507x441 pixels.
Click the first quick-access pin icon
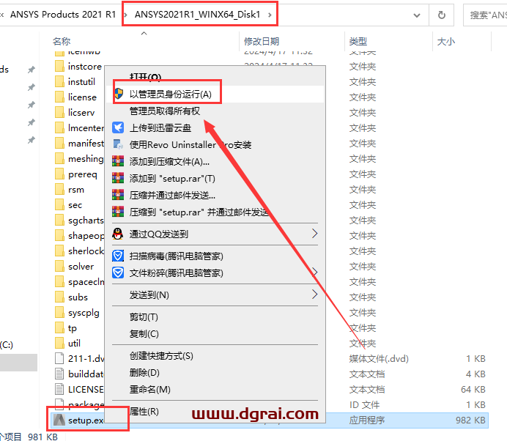(32, 70)
